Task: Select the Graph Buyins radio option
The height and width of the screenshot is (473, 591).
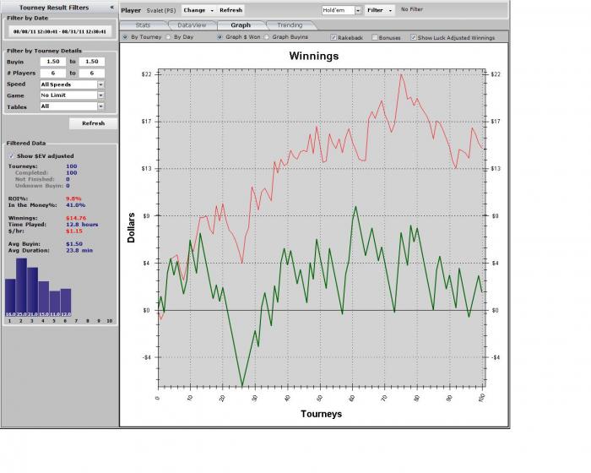Action: [267, 37]
